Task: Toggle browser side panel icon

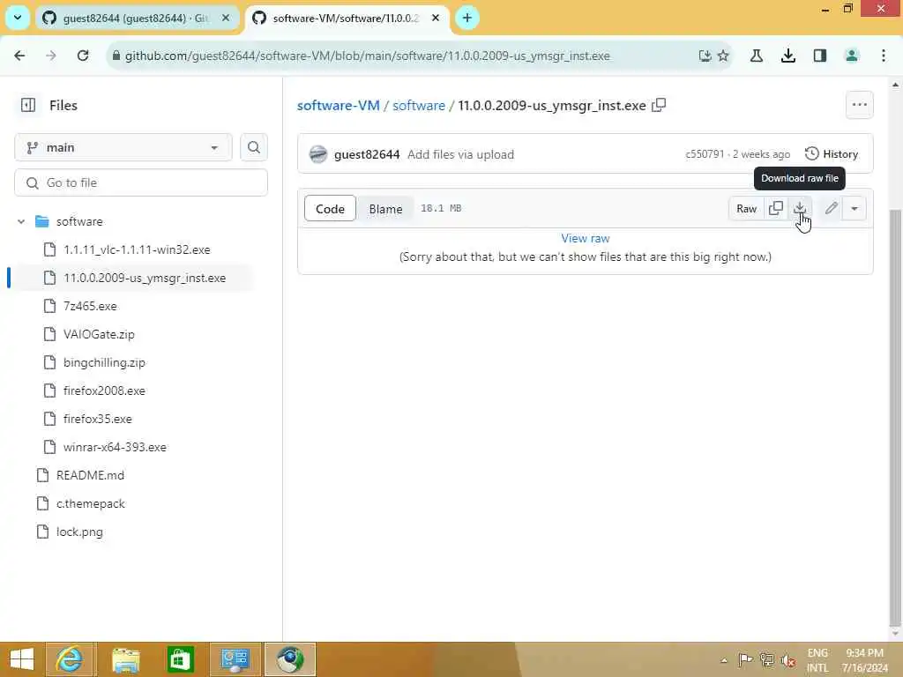Action: [x=819, y=56]
